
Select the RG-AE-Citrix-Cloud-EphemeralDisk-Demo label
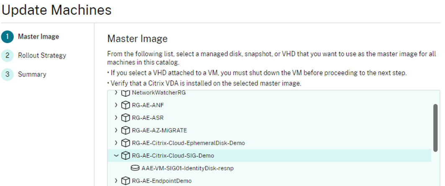[x=188, y=143]
